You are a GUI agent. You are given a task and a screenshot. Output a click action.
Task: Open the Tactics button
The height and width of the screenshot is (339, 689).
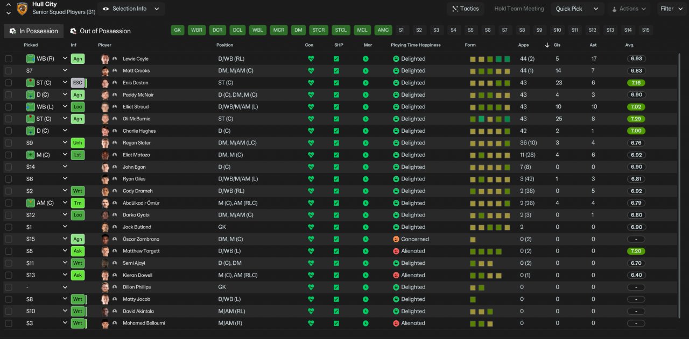tap(466, 9)
